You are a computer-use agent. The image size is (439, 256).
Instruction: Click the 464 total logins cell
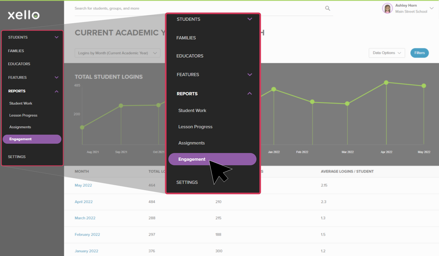click(152, 185)
